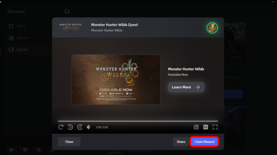Mute the video volume
The width and height of the screenshot is (277, 155).
tap(89, 127)
